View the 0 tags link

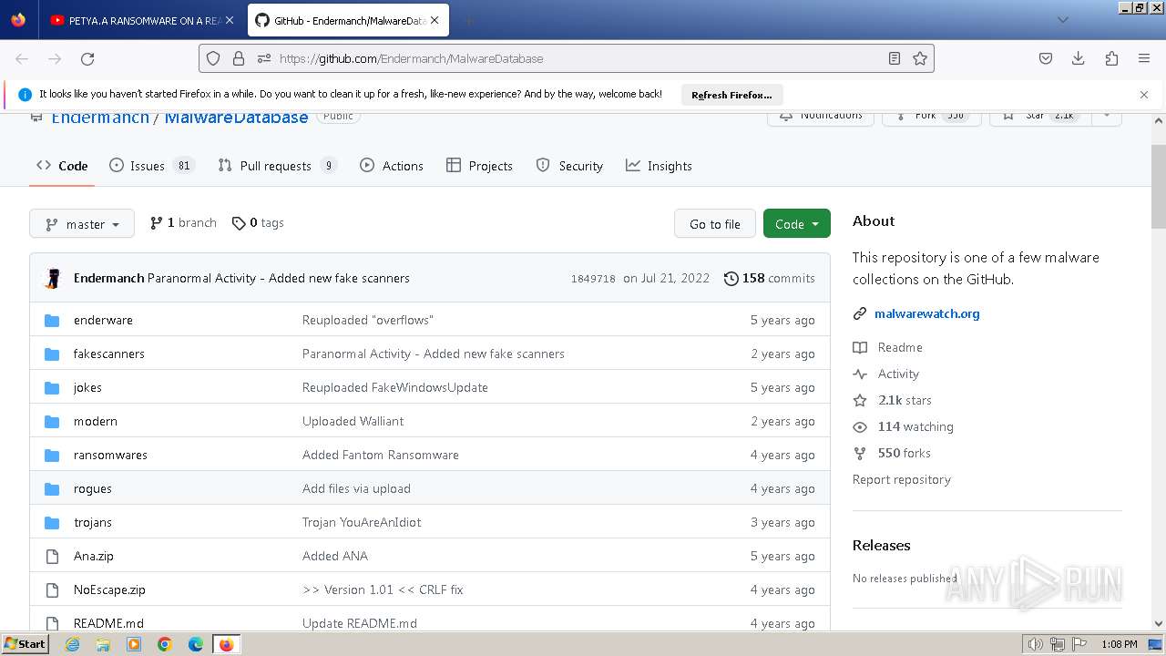[x=258, y=223]
